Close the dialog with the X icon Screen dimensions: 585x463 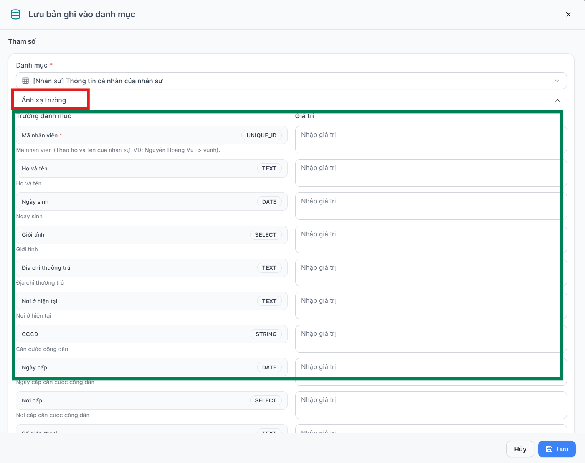pos(568,15)
